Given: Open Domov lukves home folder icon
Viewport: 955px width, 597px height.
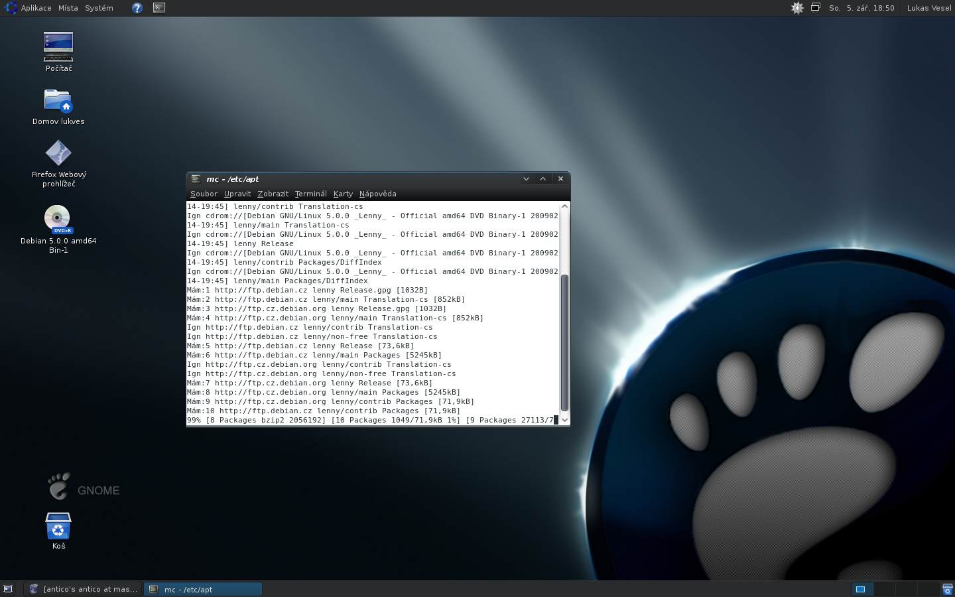Looking at the screenshot, I should pos(58,101).
